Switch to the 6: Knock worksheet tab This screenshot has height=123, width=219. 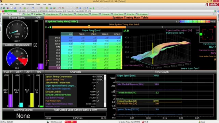tap(94, 14)
